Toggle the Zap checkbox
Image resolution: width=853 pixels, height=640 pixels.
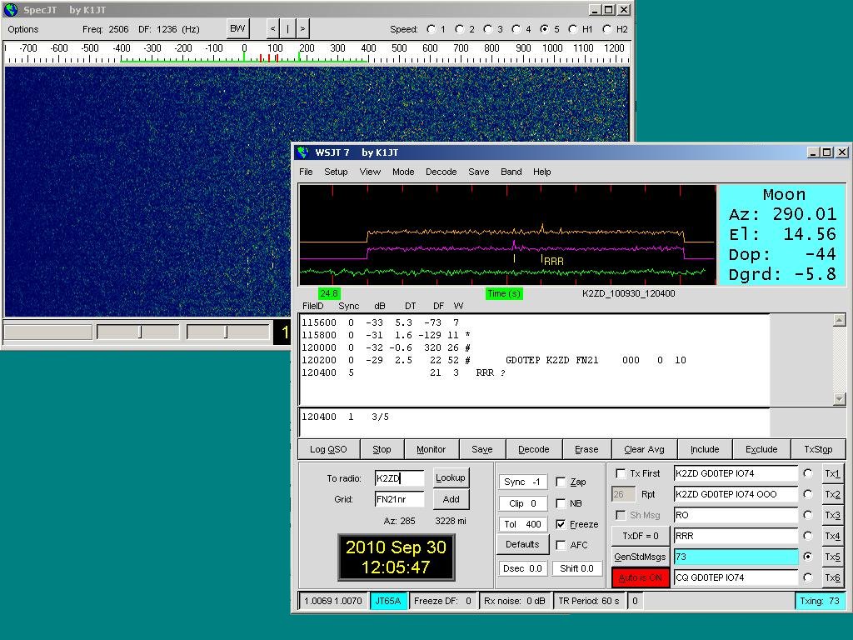coord(561,482)
